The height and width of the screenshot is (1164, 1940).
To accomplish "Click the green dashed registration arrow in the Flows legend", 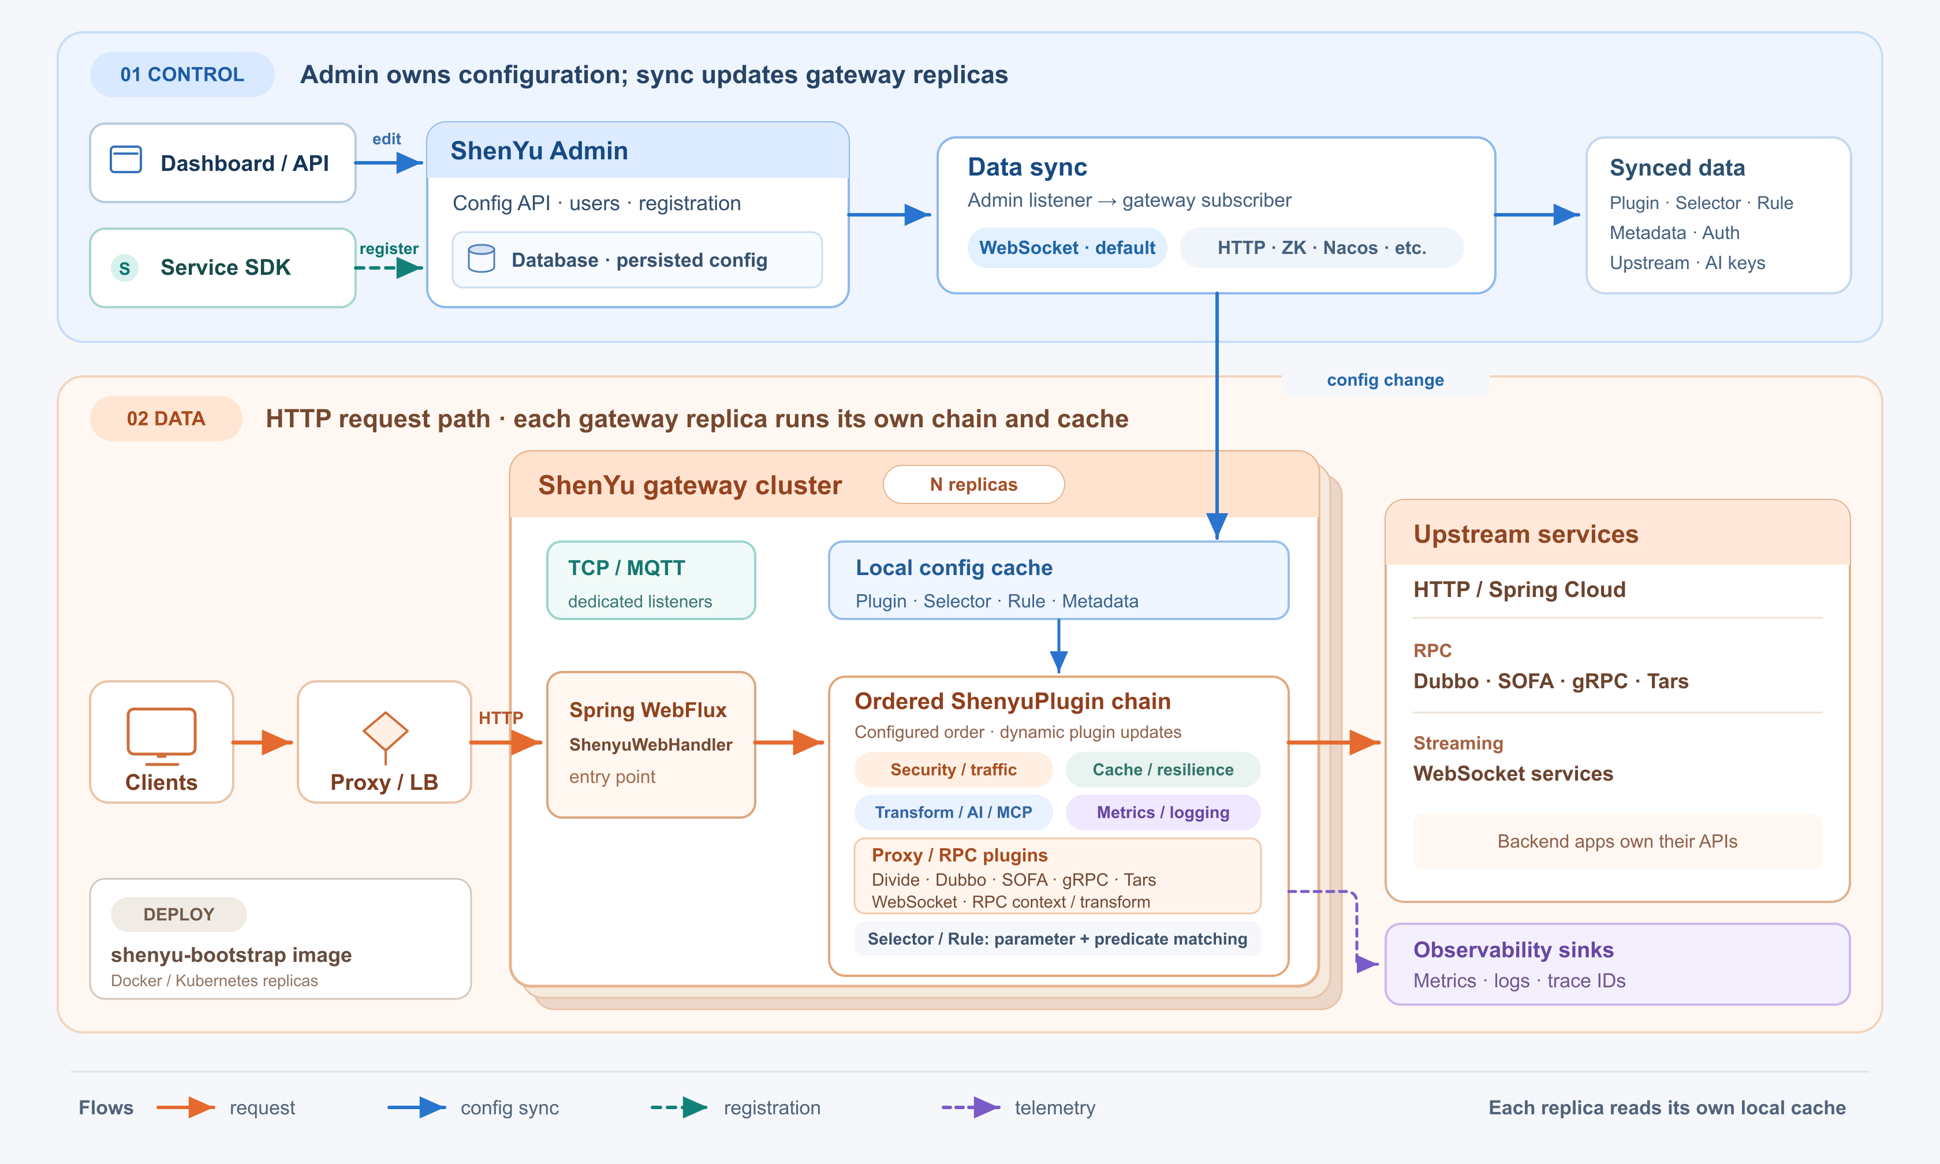I will tap(680, 1107).
